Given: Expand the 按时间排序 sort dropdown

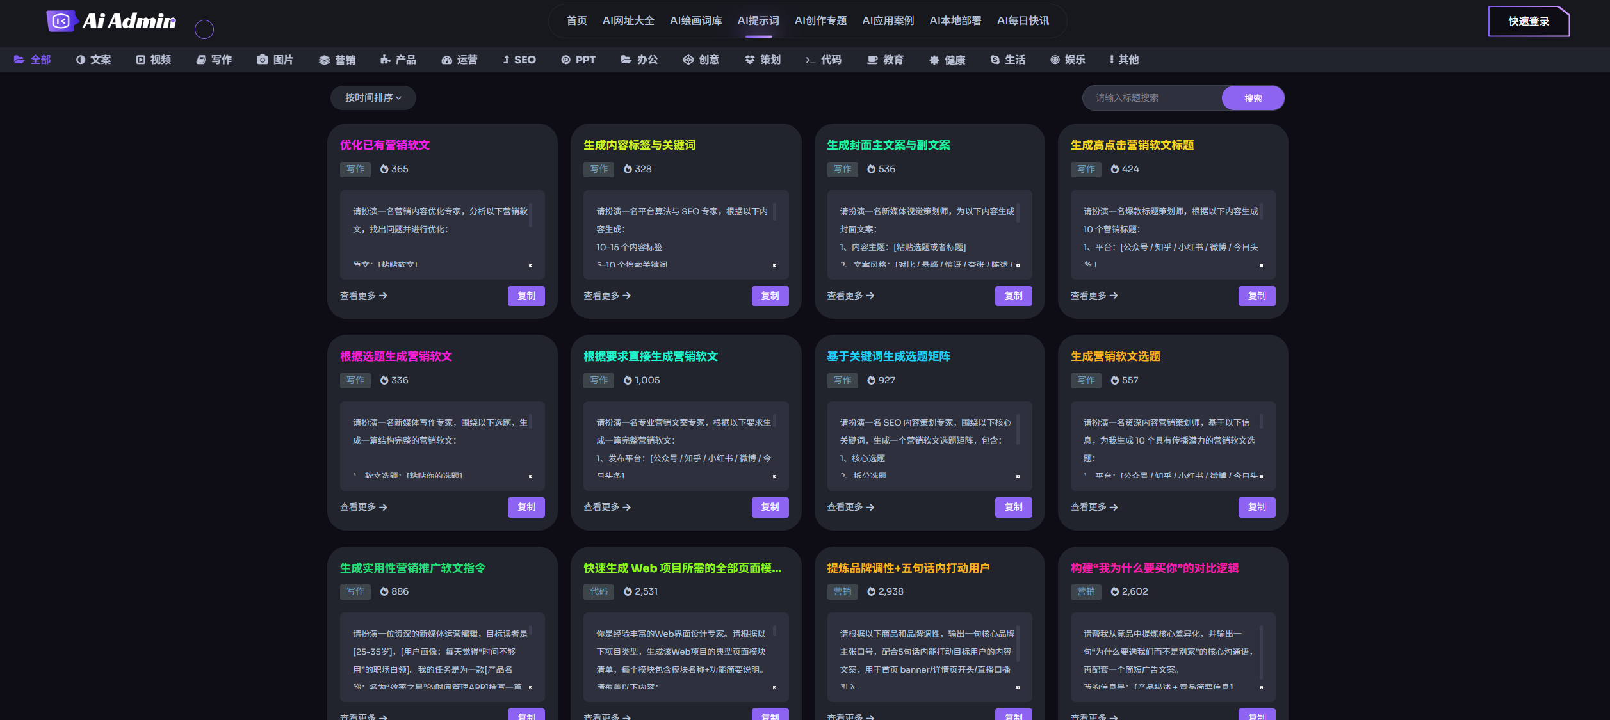Looking at the screenshot, I should [373, 98].
